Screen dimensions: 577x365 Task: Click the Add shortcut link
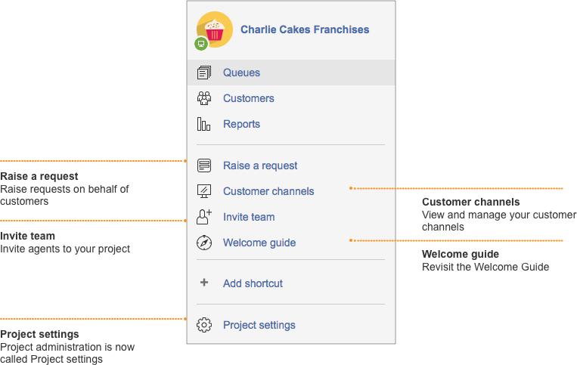(x=253, y=283)
